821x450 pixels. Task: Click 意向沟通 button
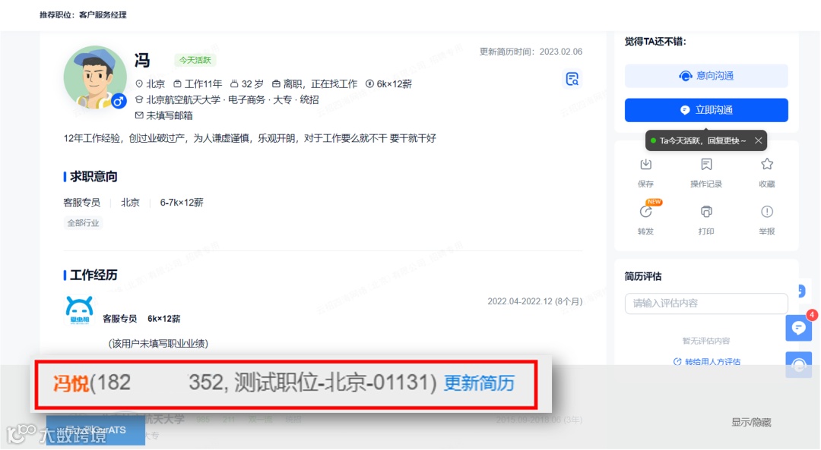(x=705, y=76)
